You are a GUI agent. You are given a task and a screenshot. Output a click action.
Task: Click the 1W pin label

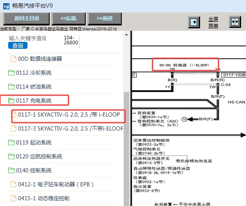(212, 87)
